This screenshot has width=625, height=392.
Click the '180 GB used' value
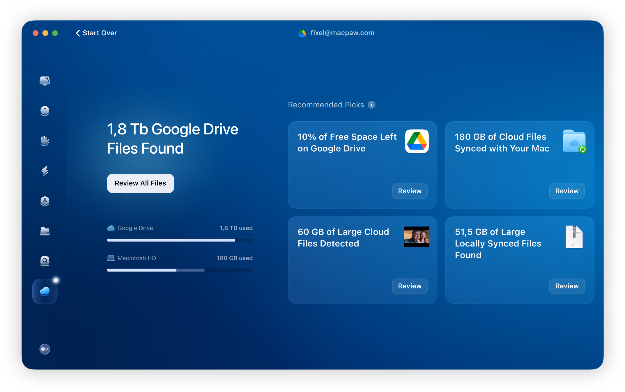click(x=235, y=258)
